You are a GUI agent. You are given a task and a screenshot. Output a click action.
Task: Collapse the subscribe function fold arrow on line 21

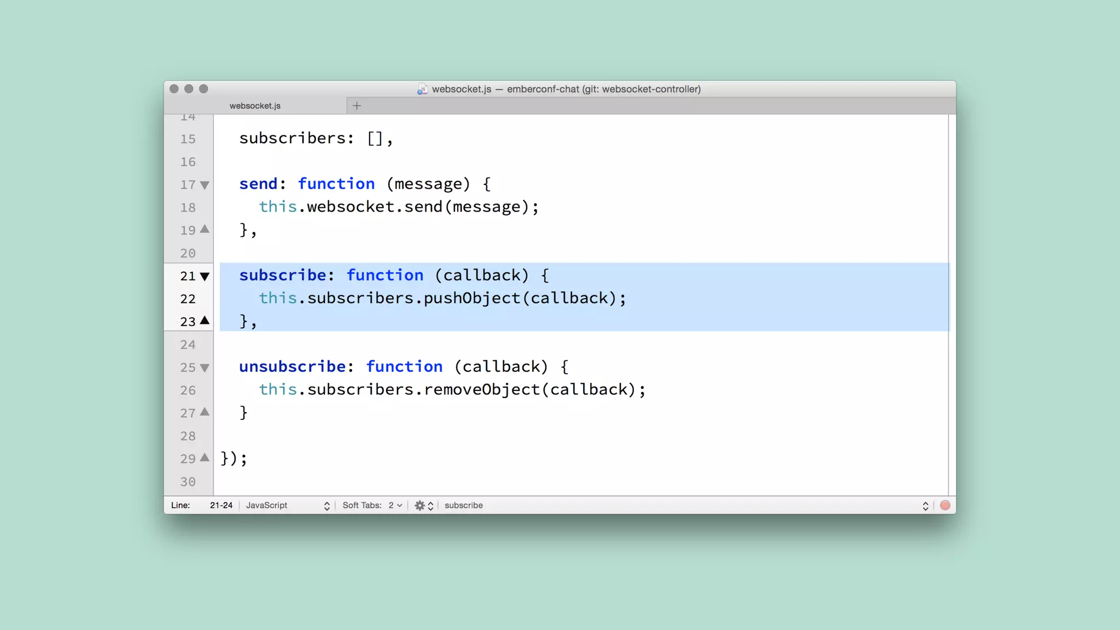(x=205, y=276)
